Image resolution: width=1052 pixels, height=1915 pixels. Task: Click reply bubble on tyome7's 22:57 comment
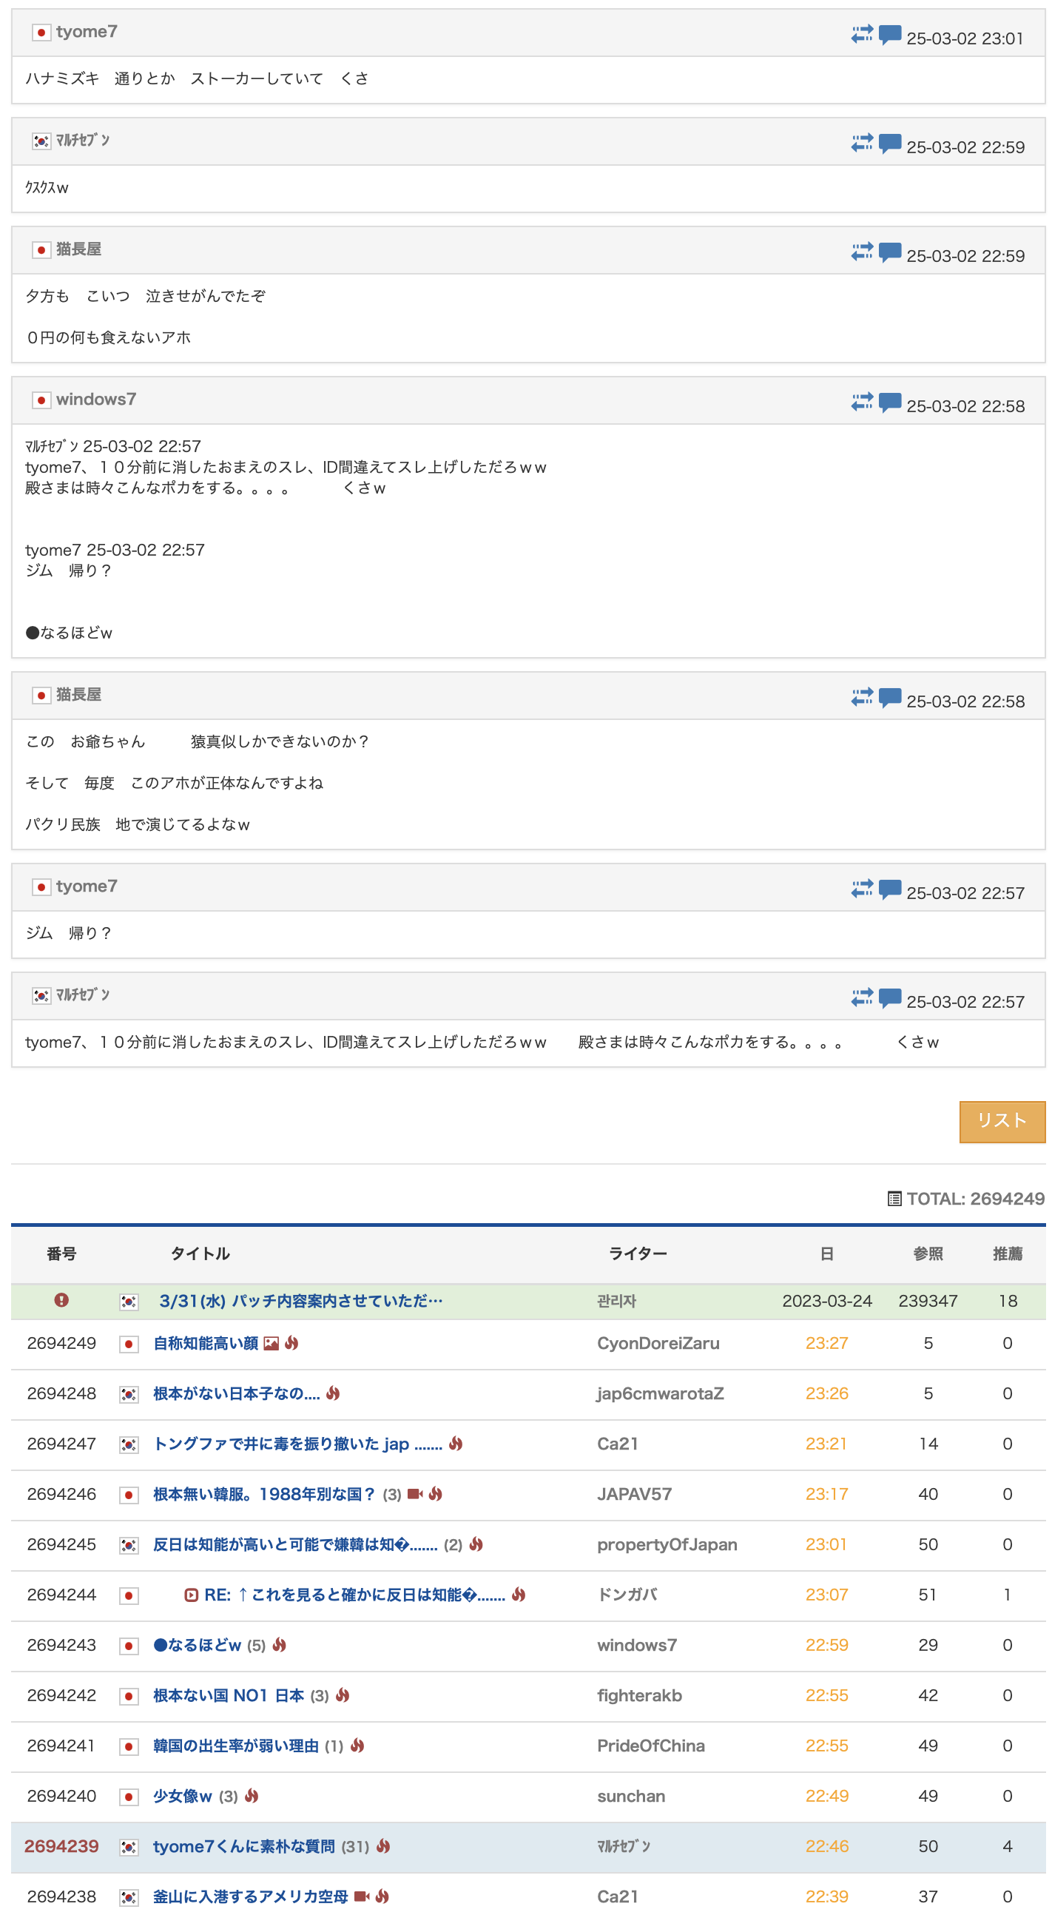click(889, 889)
